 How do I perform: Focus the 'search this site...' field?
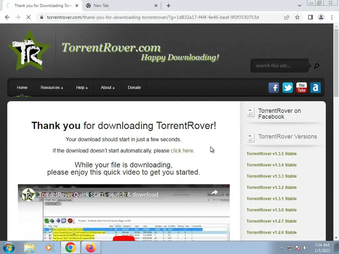(x=280, y=66)
